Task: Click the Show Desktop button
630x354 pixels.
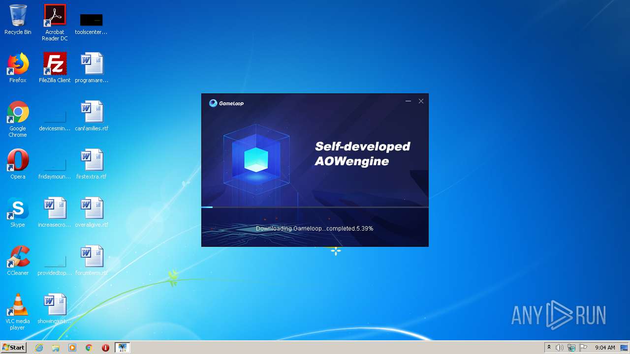Action: point(625,348)
